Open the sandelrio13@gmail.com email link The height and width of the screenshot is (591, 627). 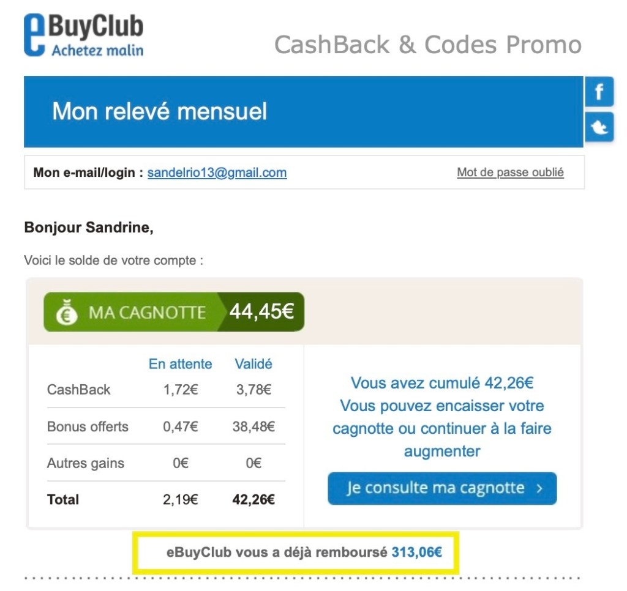coord(217,173)
